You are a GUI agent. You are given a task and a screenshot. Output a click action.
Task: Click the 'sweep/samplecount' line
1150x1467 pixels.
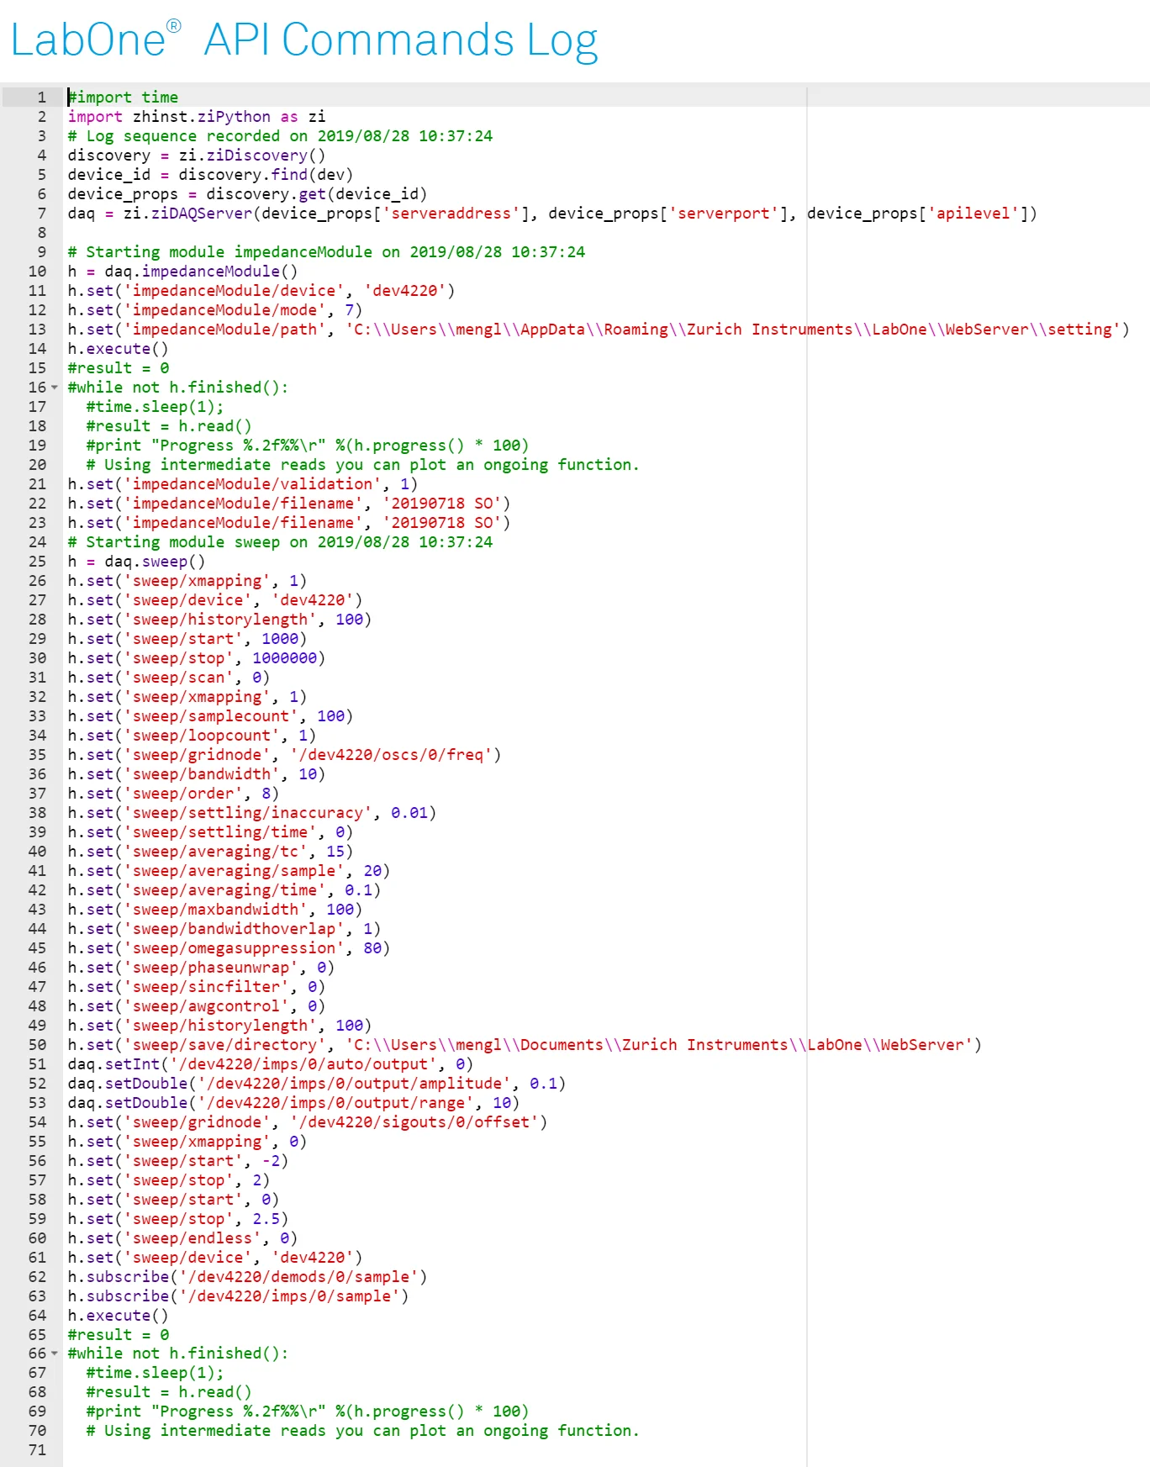210,716
